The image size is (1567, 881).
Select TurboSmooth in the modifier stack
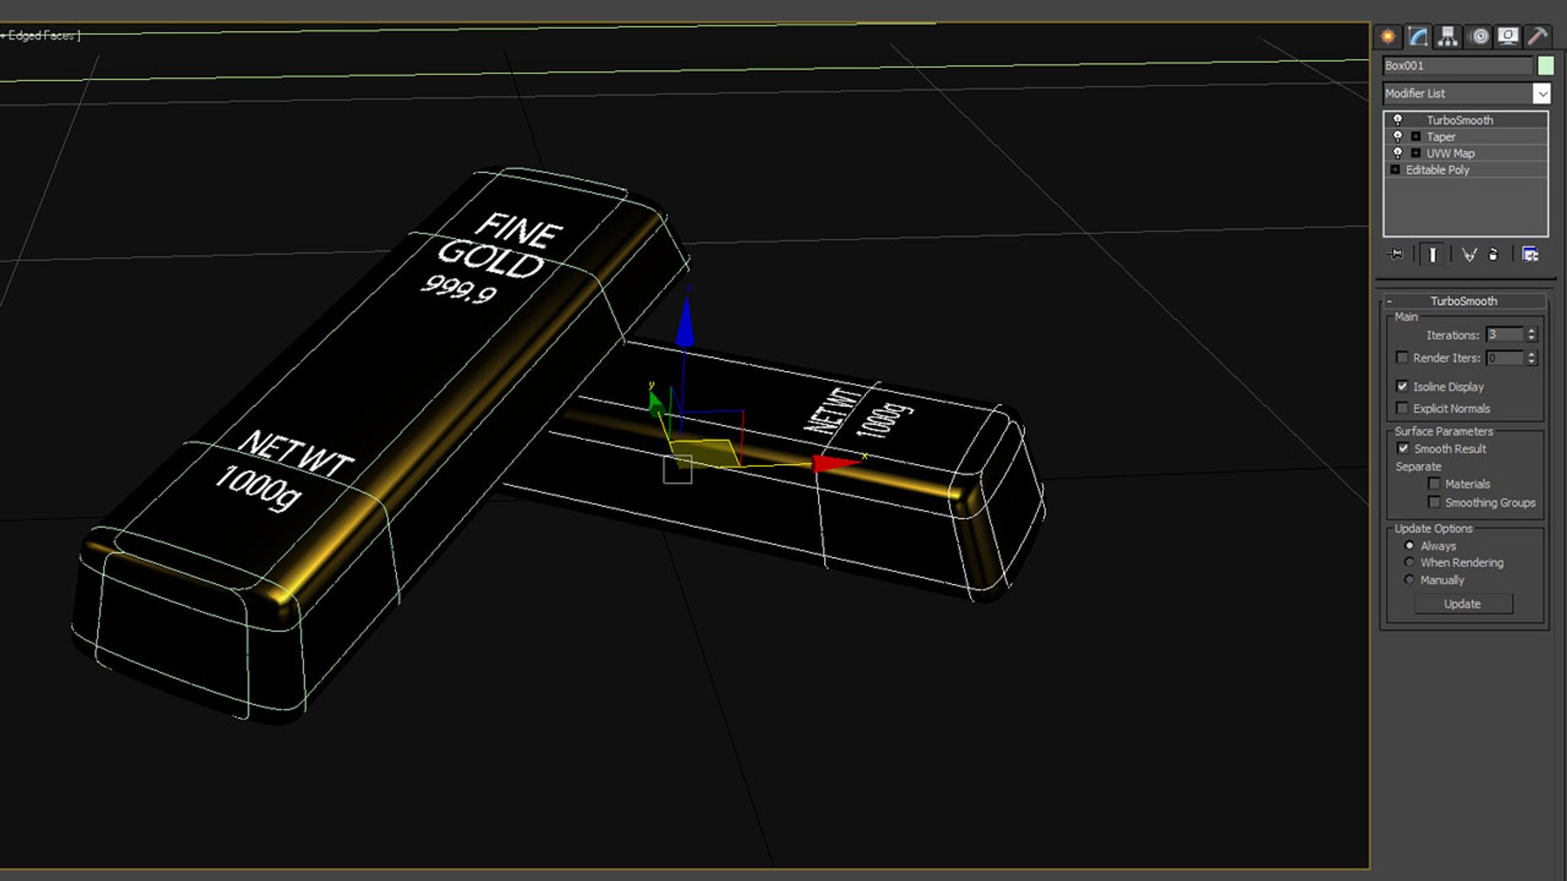1459,120
